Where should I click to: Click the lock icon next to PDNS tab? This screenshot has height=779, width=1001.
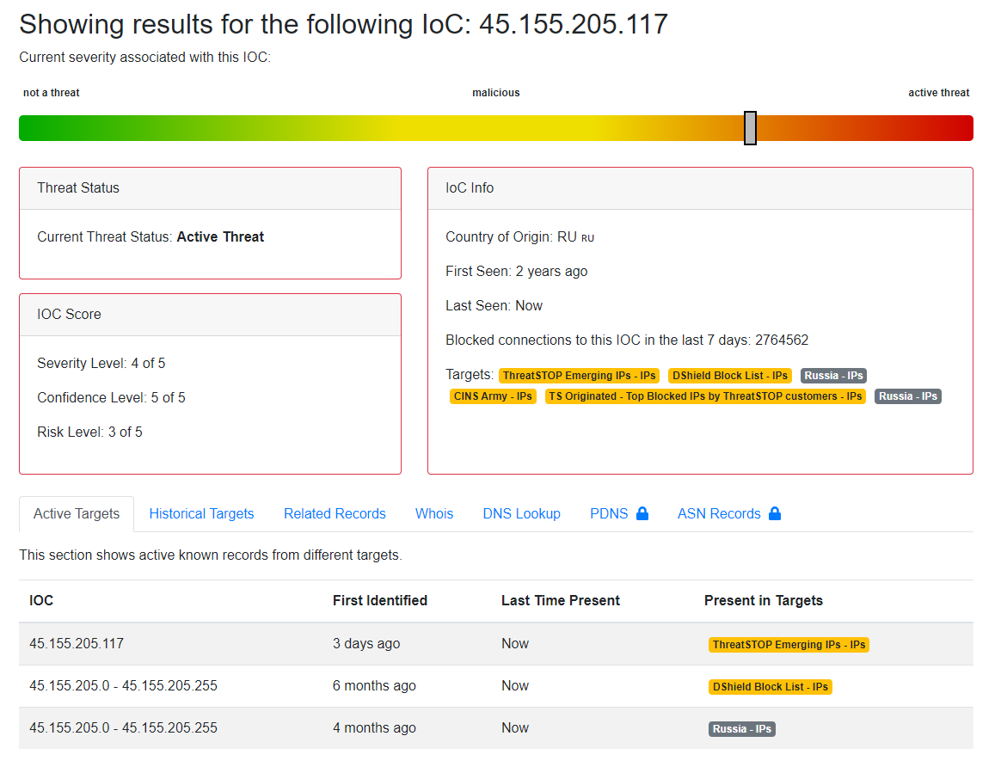[643, 512]
